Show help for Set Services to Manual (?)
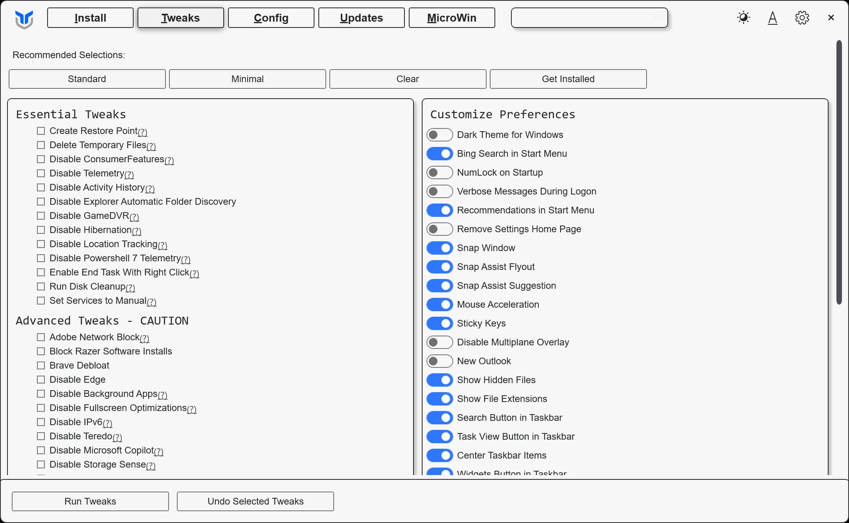This screenshot has width=849, height=523. pos(152,302)
